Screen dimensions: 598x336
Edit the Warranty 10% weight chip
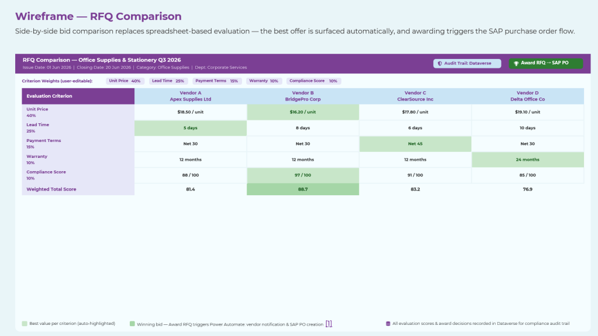264,81
